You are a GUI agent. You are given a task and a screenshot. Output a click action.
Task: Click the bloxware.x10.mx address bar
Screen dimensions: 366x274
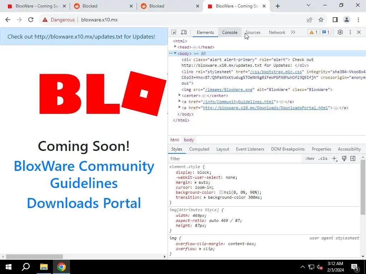click(x=99, y=20)
